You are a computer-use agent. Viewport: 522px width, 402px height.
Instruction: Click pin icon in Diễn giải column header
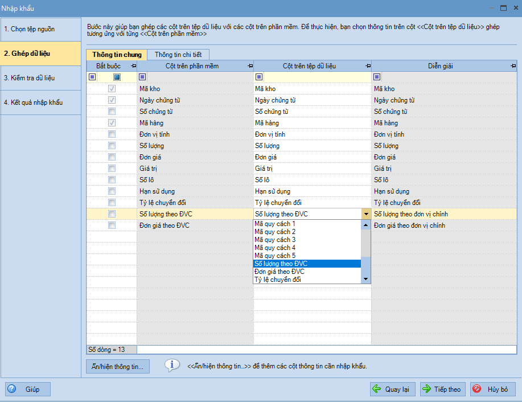pyautogui.click(x=513, y=67)
